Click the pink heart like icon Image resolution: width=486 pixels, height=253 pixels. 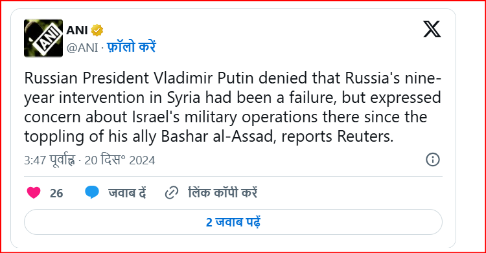coord(34,193)
